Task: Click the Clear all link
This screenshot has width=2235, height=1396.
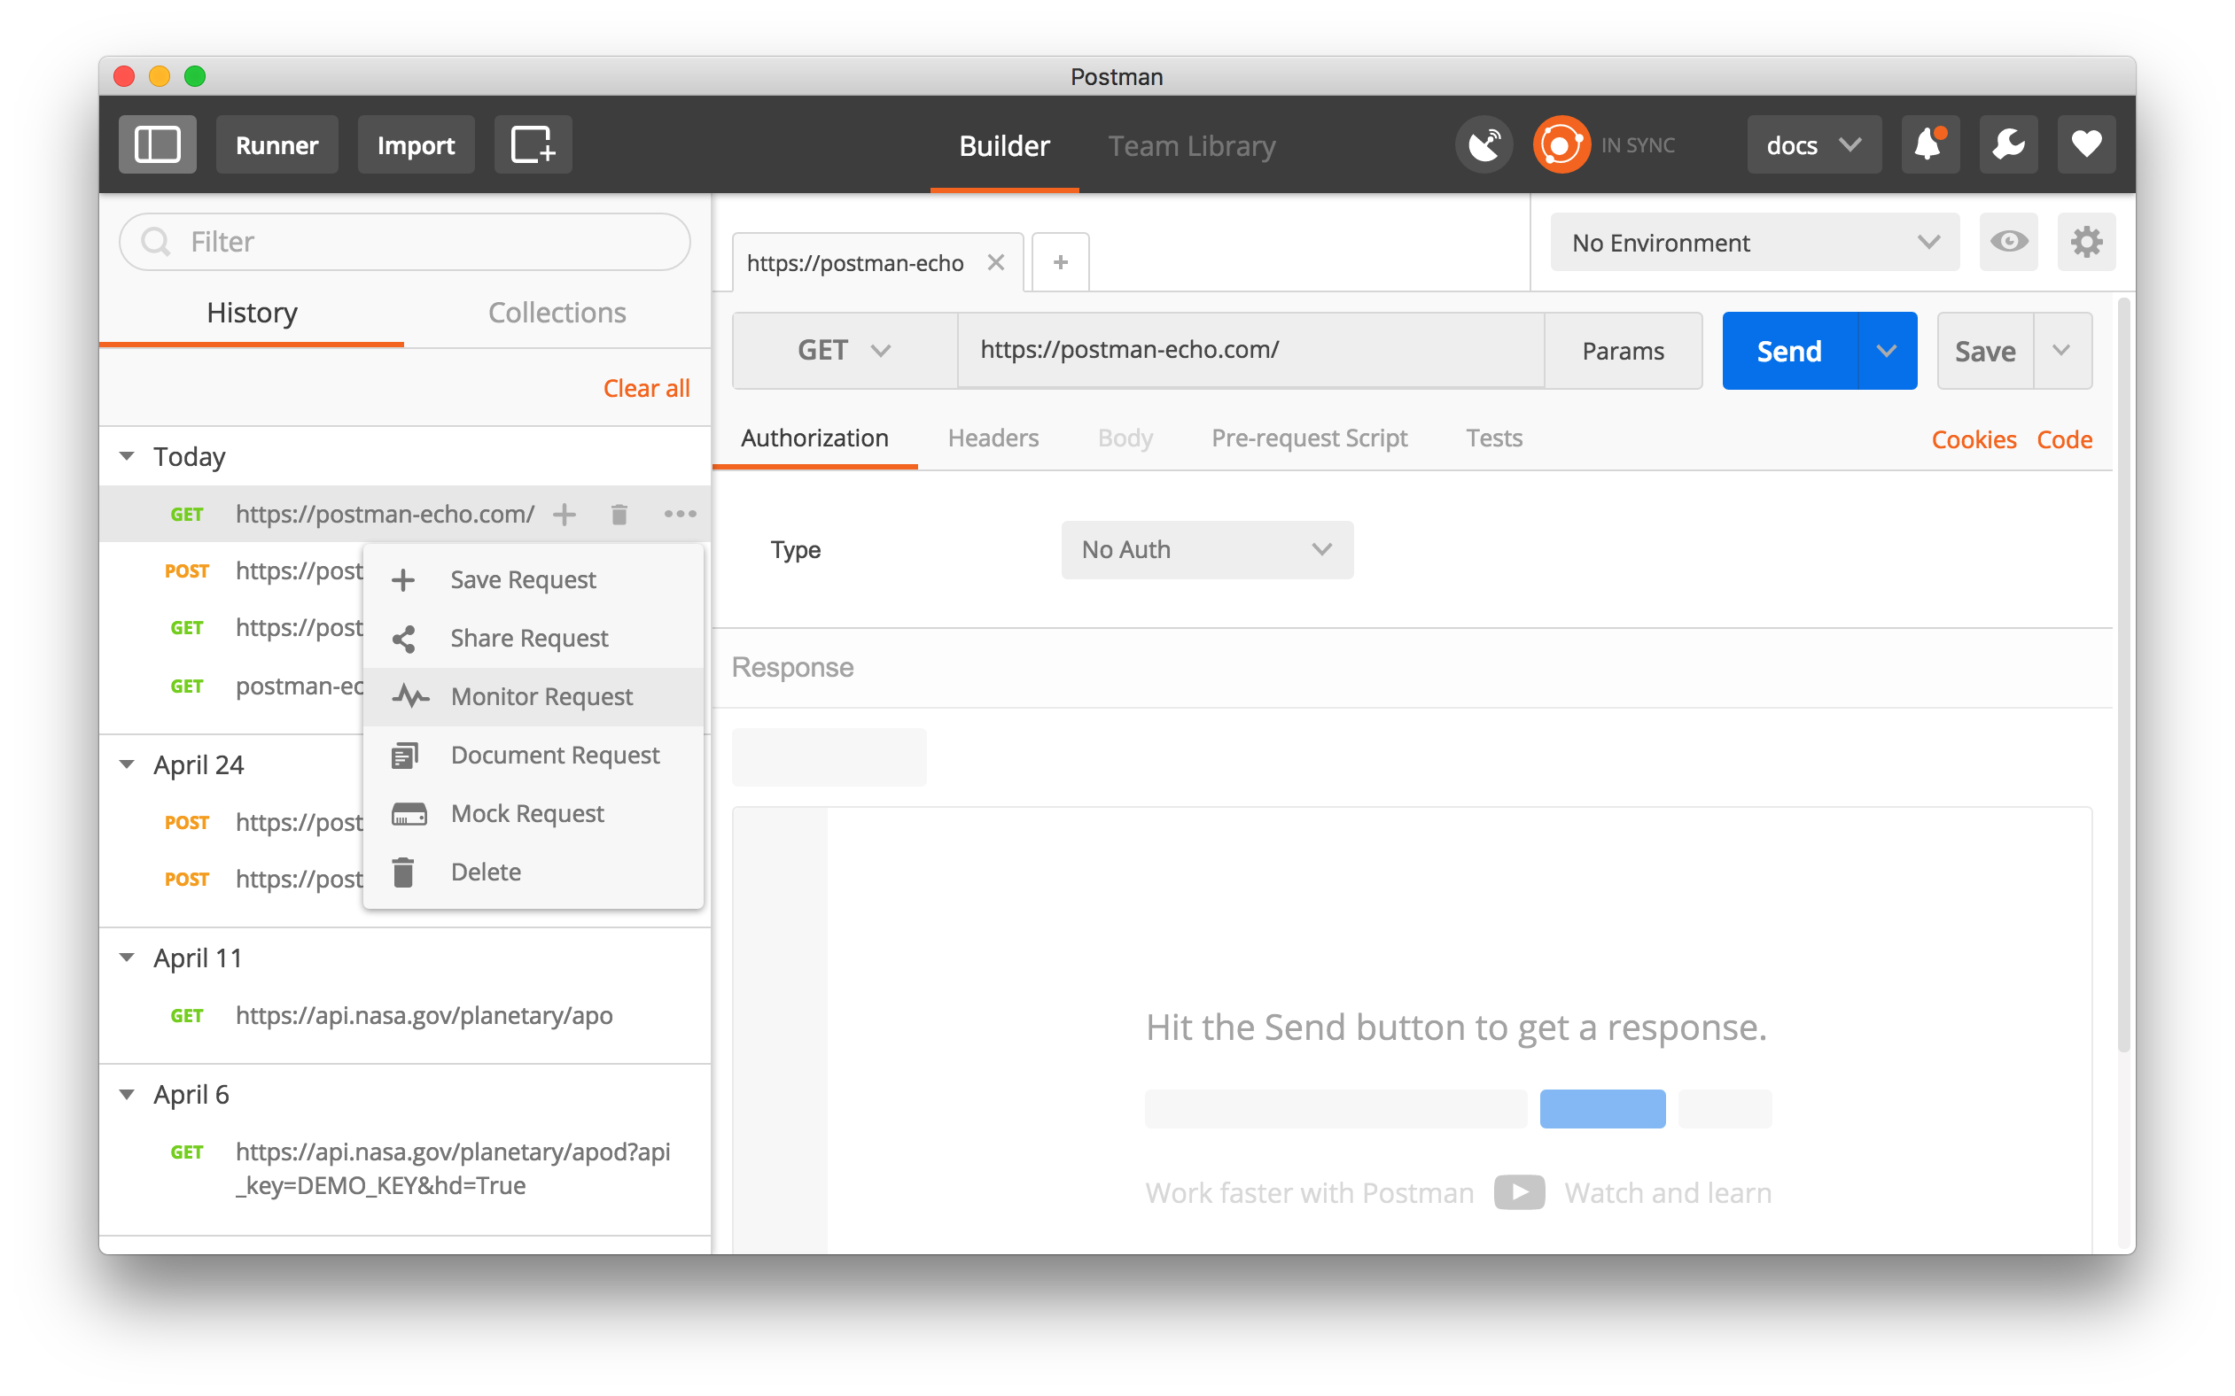Action: click(645, 389)
